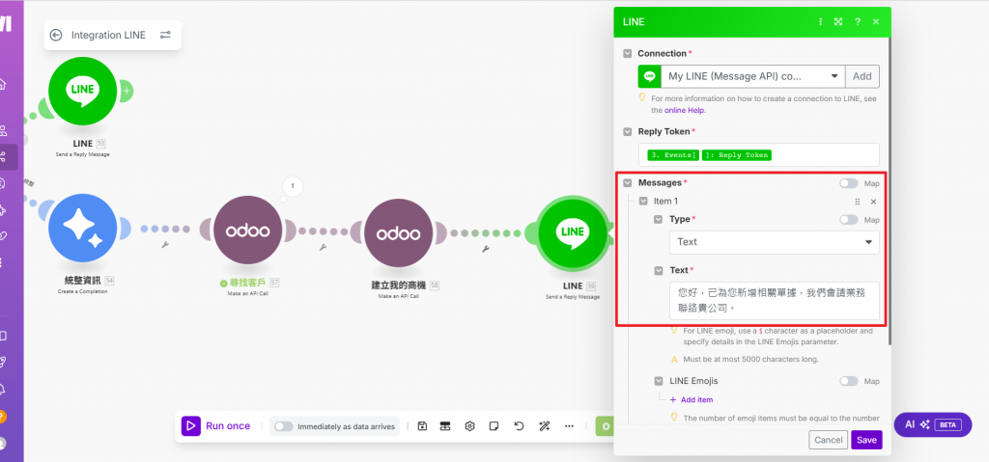989x462 pixels.
Task: Collapse the Text field arrow
Action: (658, 270)
